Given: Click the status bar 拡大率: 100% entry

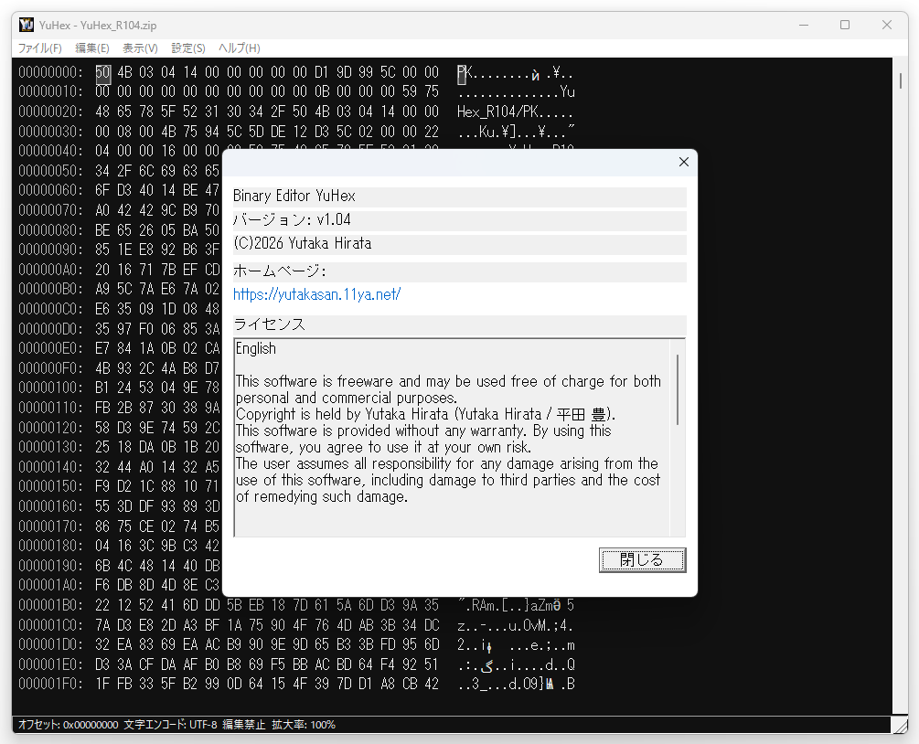Looking at the screenshot, I should (304, 725).
